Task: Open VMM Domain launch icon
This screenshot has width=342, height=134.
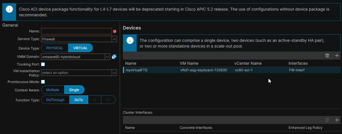Action: pos(114,57)
